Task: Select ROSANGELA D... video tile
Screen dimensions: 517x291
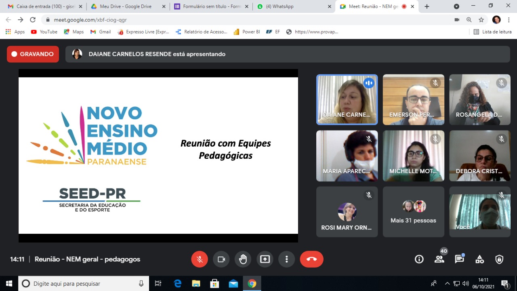Action: 480,100
